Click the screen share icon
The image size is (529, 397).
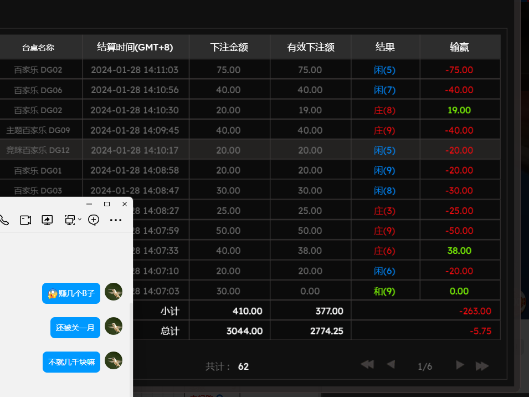[x=48, y=220]
